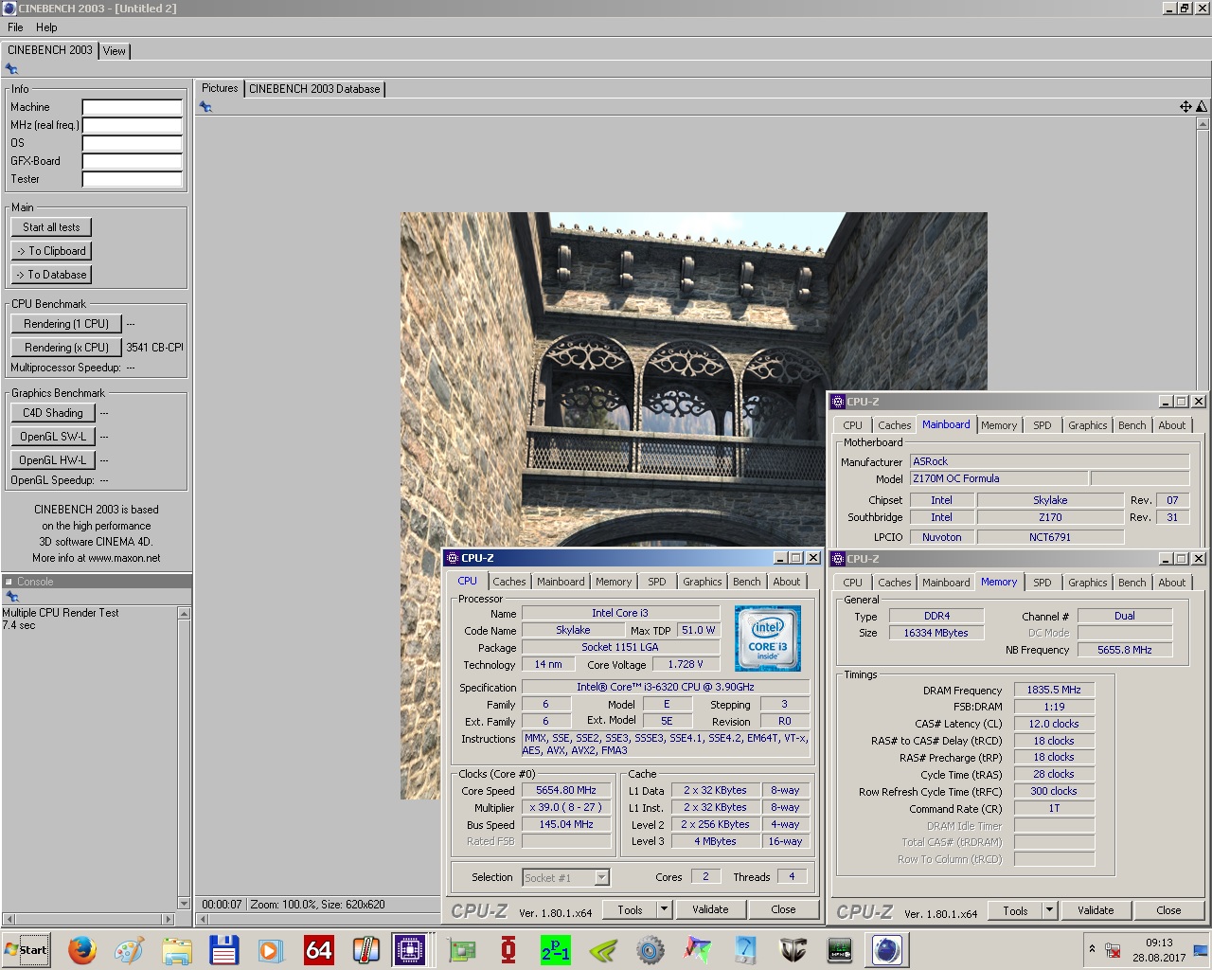The width and height of the screenshot is (1212, 970).
Task: Click the blue floppy disk taskbar icon
Action: 223,949
